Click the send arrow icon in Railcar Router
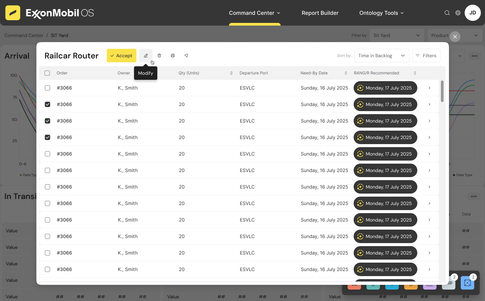 [186, 56]
